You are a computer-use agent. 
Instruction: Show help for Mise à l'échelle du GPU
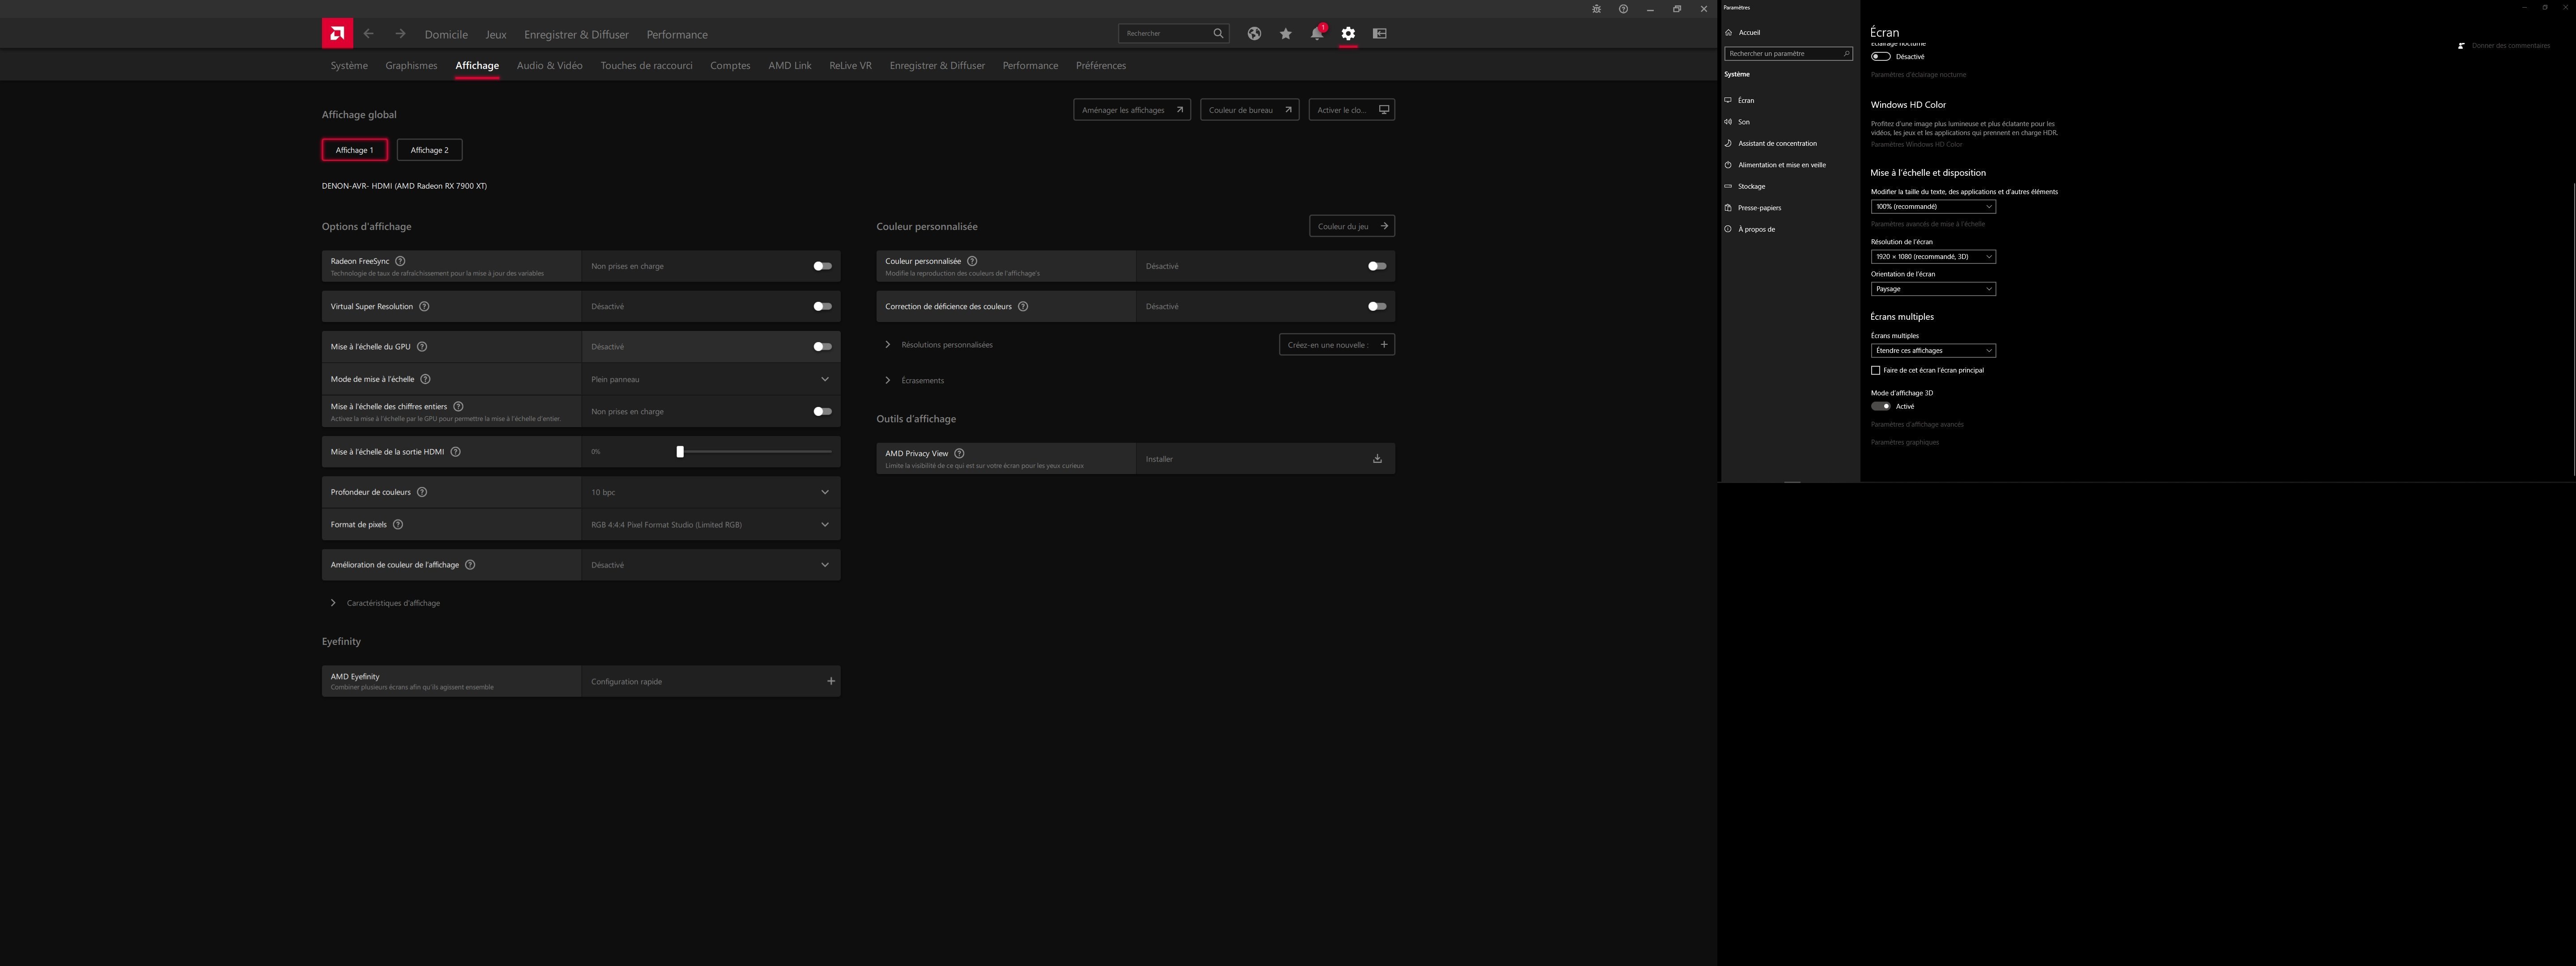pyautogui.click(x=422, y=346)
